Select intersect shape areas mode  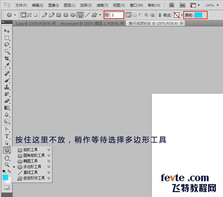(146, 15)
